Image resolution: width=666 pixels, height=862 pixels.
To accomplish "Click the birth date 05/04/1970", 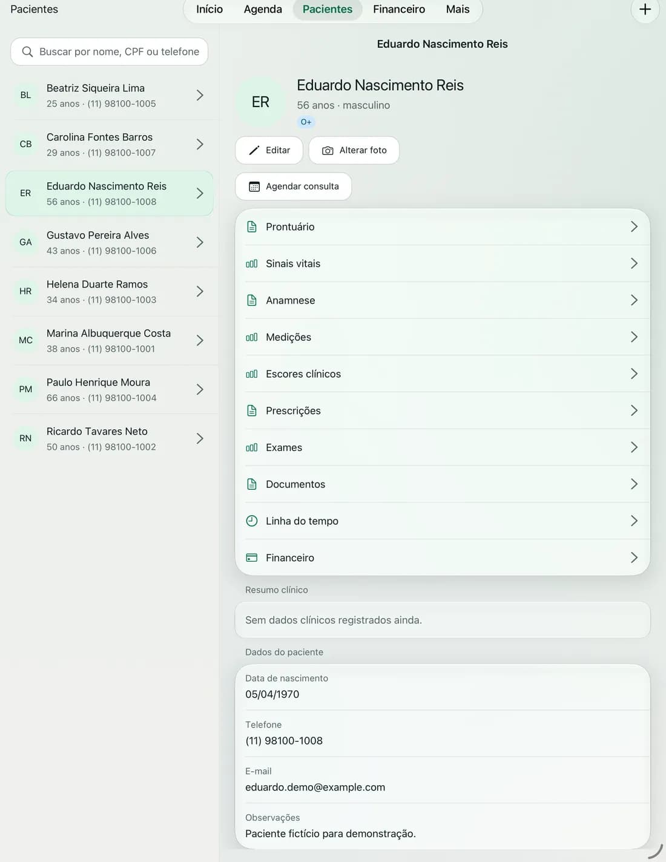I will (x=272, y=694).
